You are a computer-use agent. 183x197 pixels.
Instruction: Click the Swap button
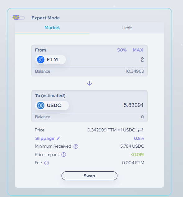point(89,176)
